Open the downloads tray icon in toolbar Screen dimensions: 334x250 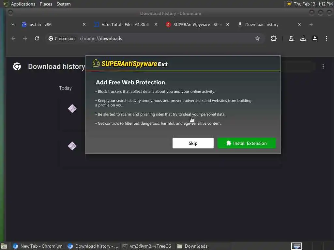tap(303, 38)
